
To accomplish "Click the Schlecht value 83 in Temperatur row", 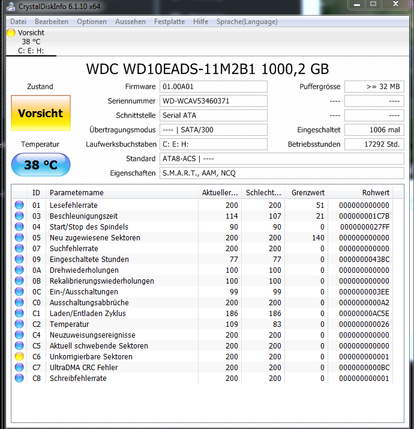I will click(x=277, y=324).
